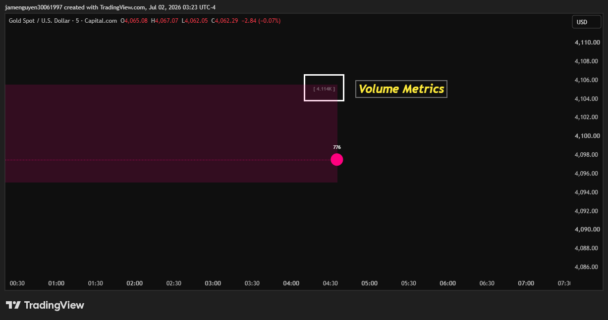Click the 4,110.00 price axis label
608x320 pixels.
pyautogui.click(x=588, y=43)
